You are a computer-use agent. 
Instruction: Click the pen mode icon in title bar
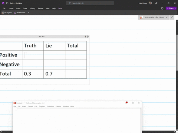pyautogui.click(x=156, y=3)
